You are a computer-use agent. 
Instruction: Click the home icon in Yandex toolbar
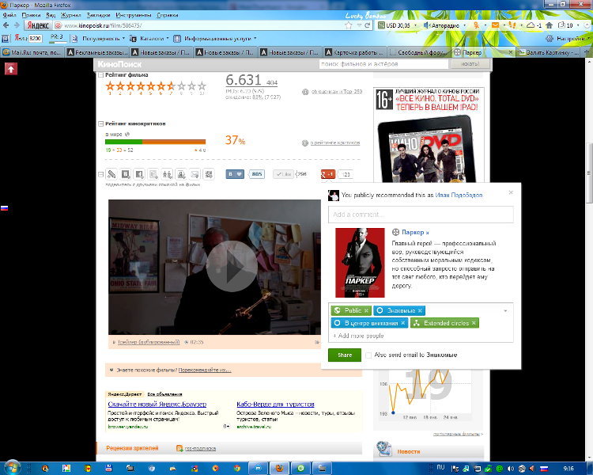point(550,25)
